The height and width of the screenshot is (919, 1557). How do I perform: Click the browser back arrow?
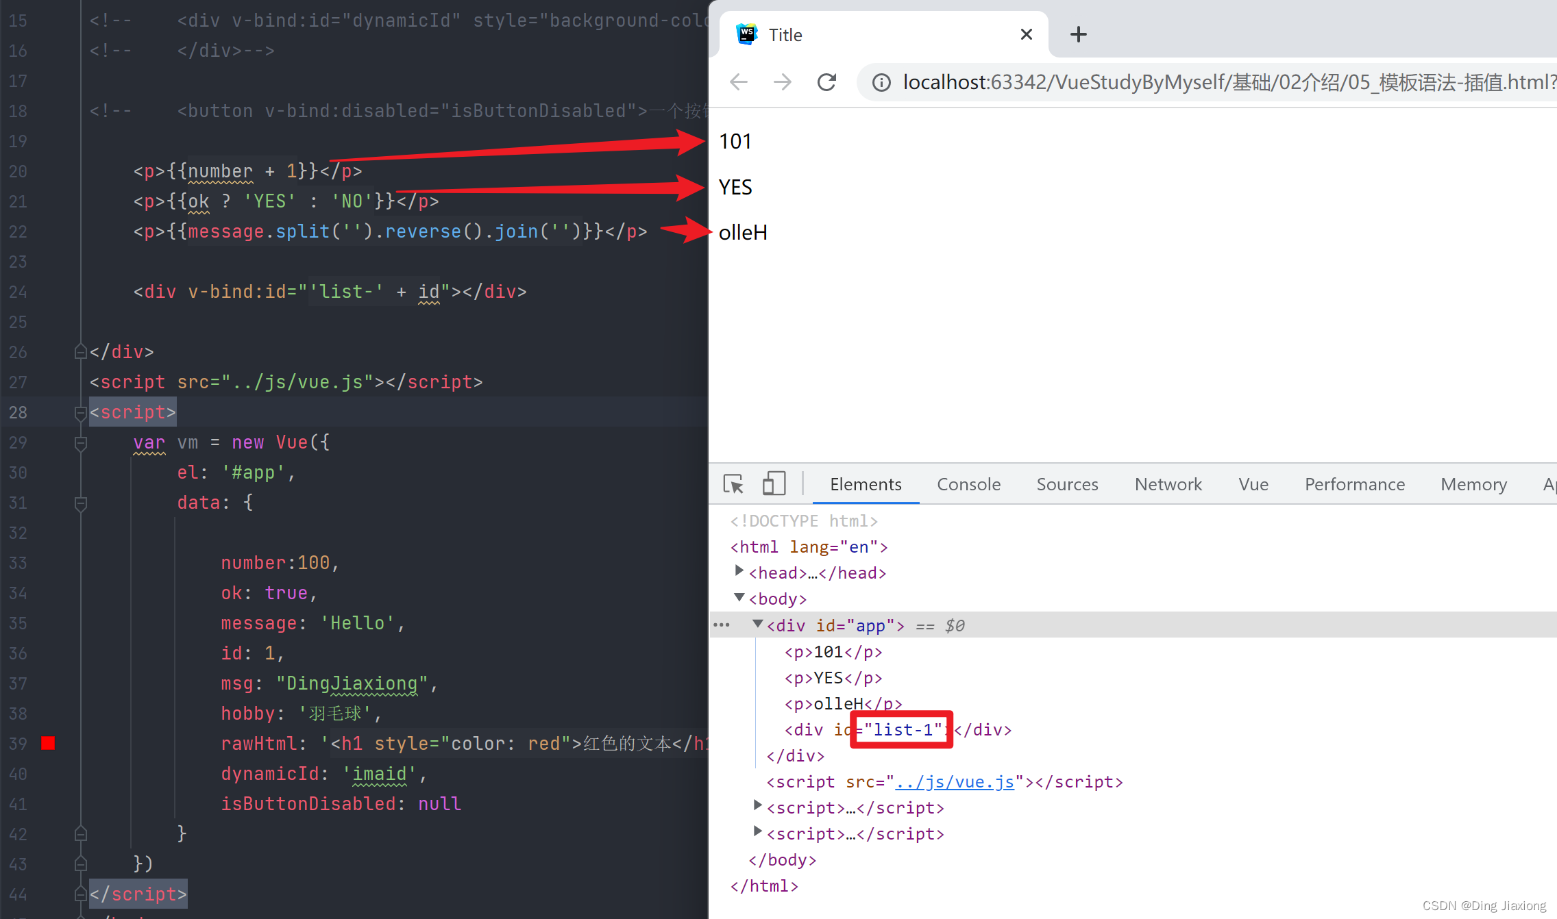(738, 82)
